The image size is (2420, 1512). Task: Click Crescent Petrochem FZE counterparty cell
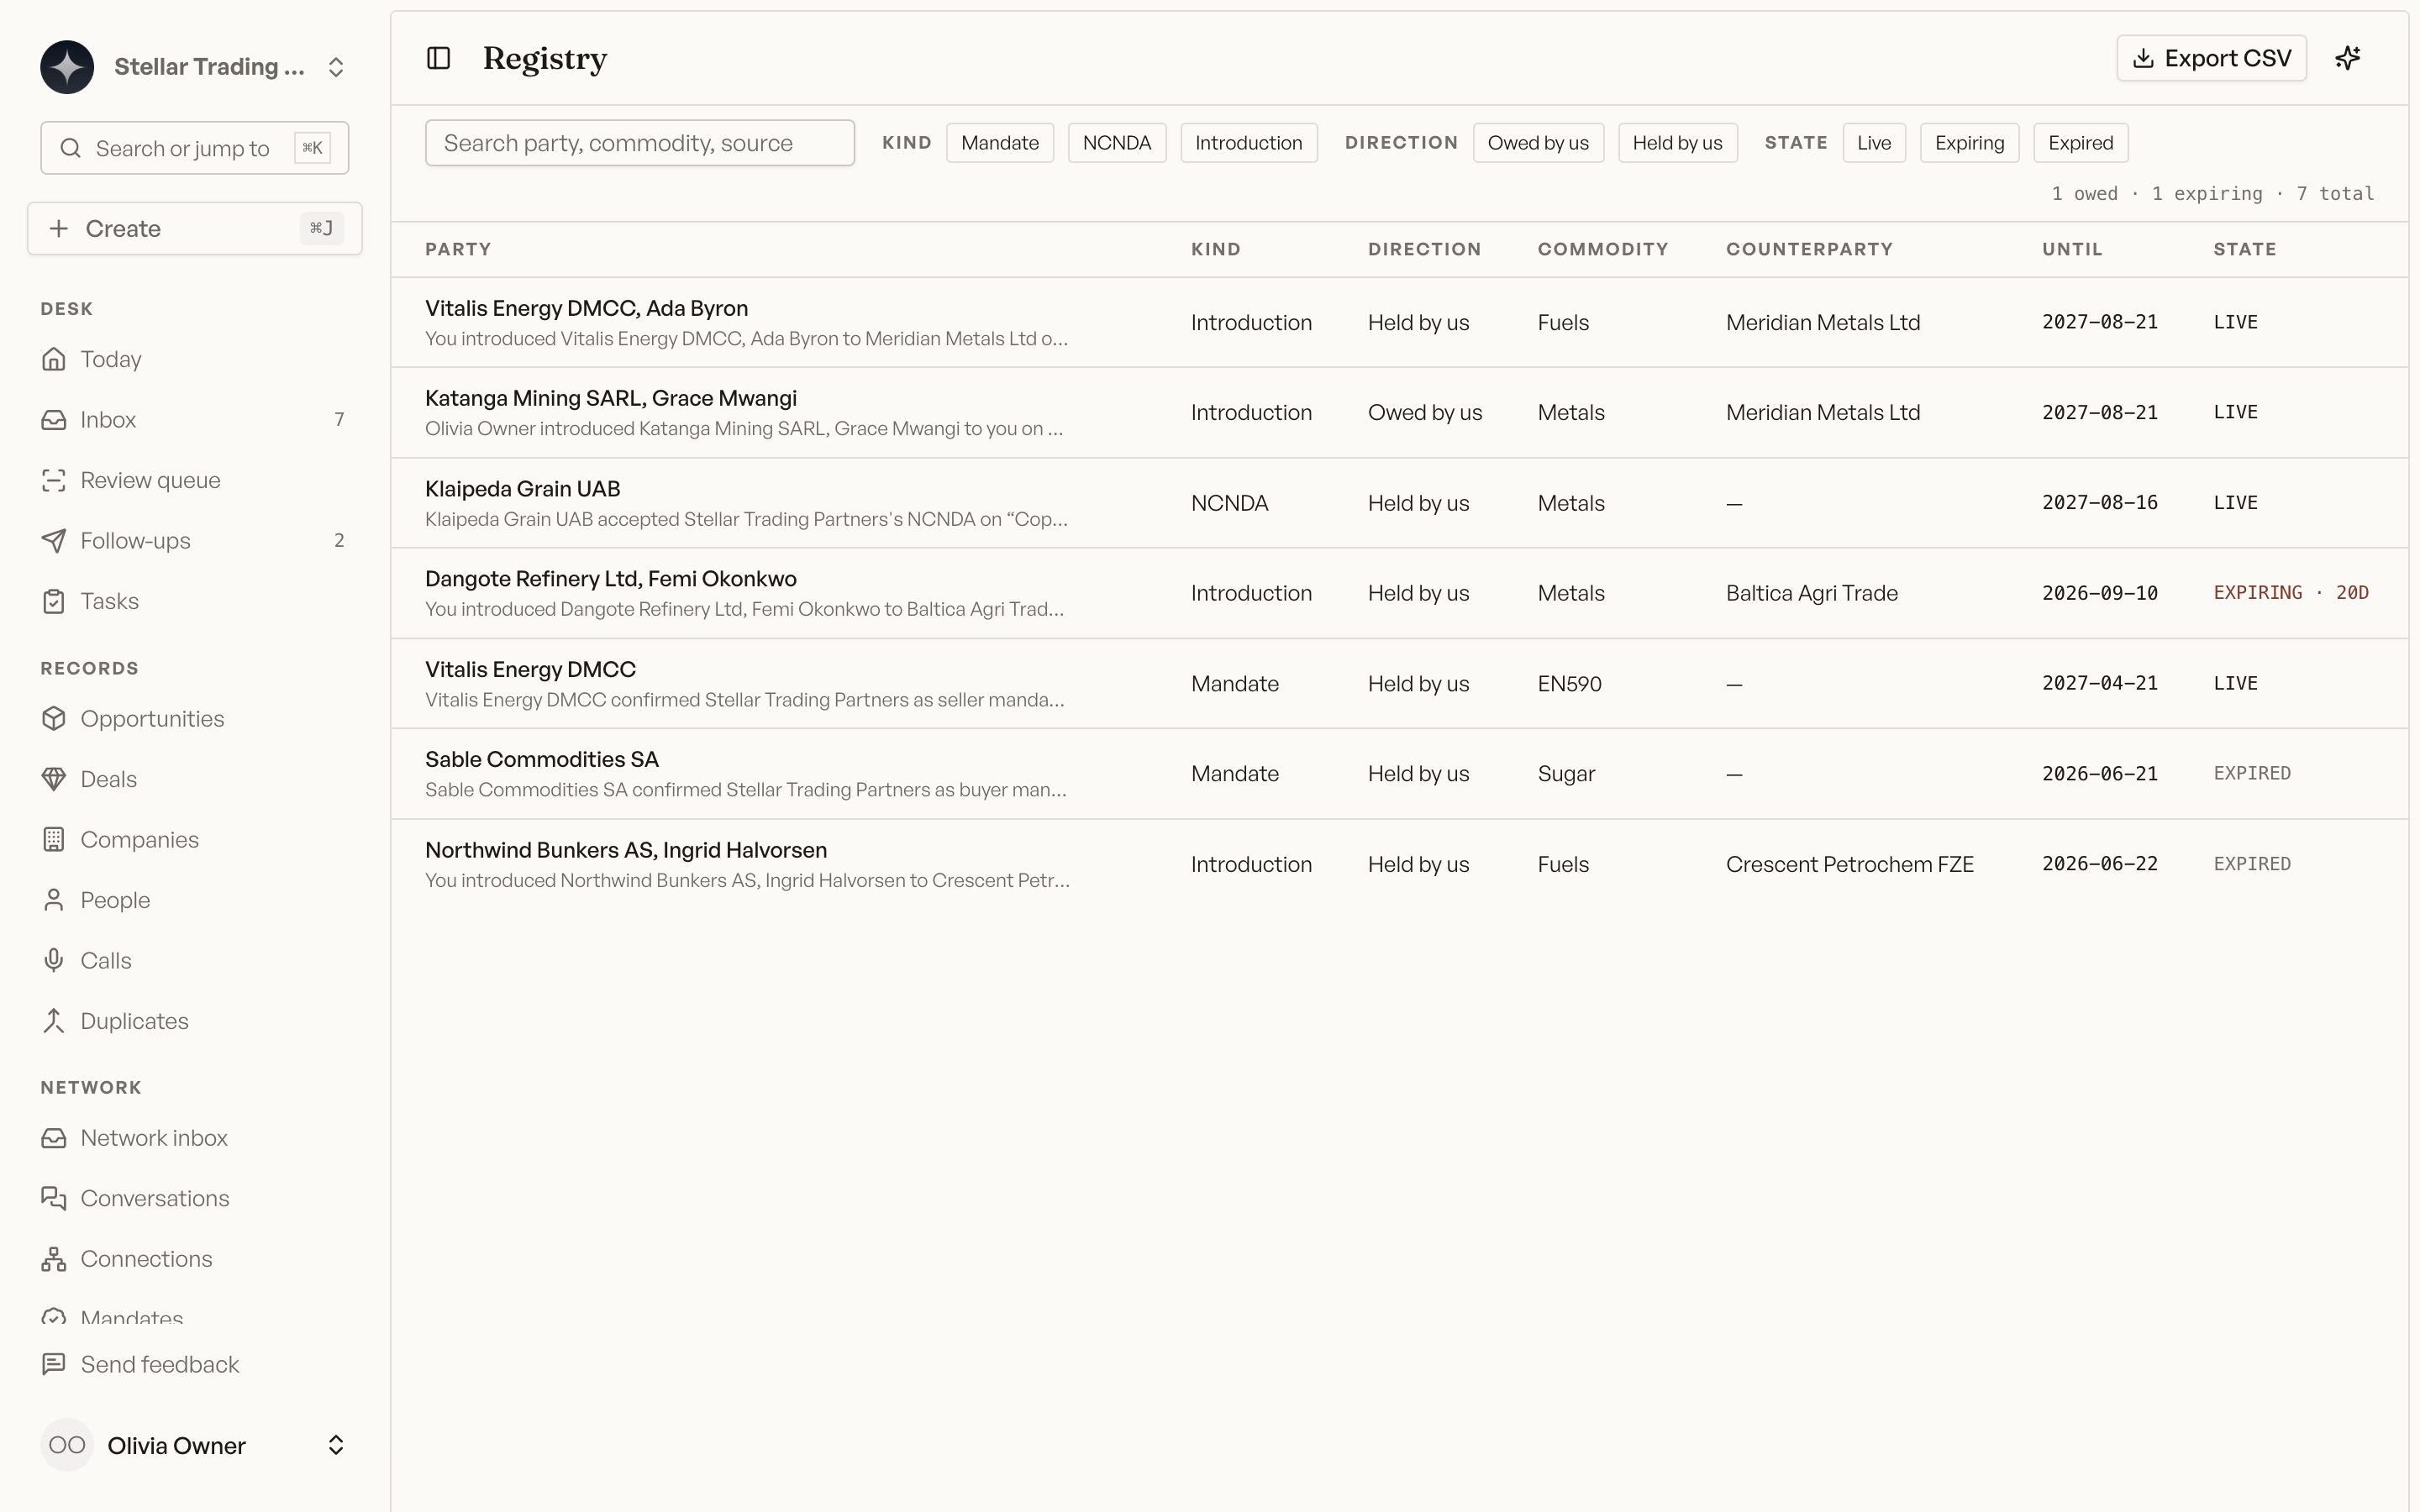pyautogui.click(x=1849, y=864)
